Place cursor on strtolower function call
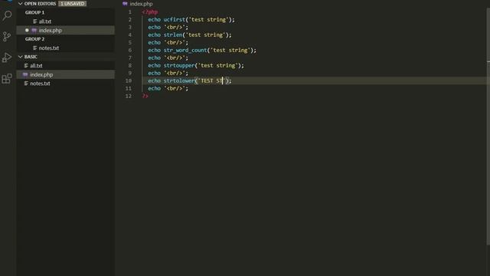This screenshot has height=276, width=490. point(179,80)
